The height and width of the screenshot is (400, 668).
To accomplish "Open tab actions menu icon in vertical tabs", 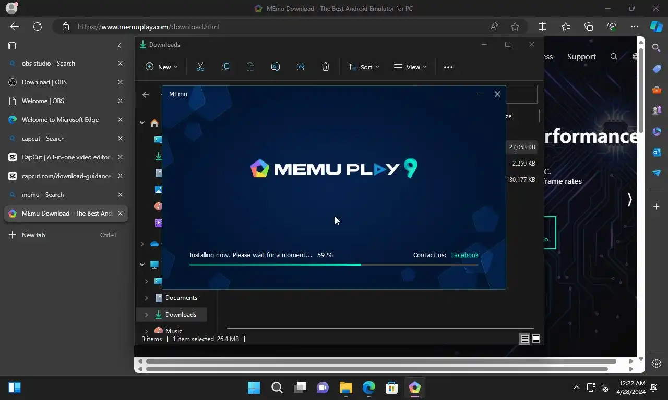I will 12,46.
